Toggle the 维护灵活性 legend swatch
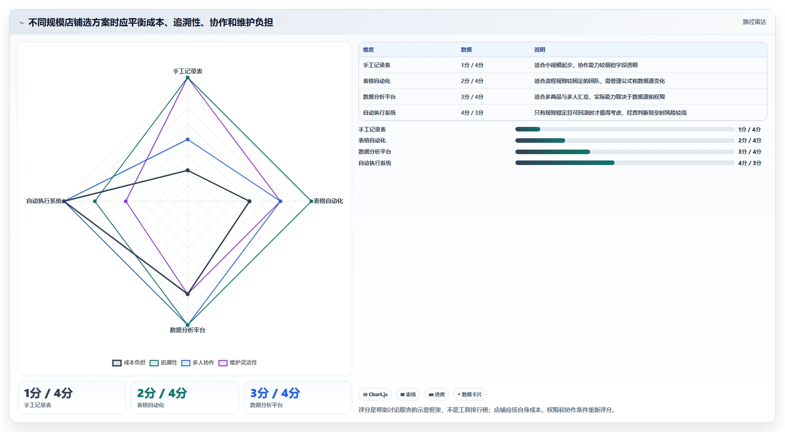The image size is (785, 432). [223, 363]
